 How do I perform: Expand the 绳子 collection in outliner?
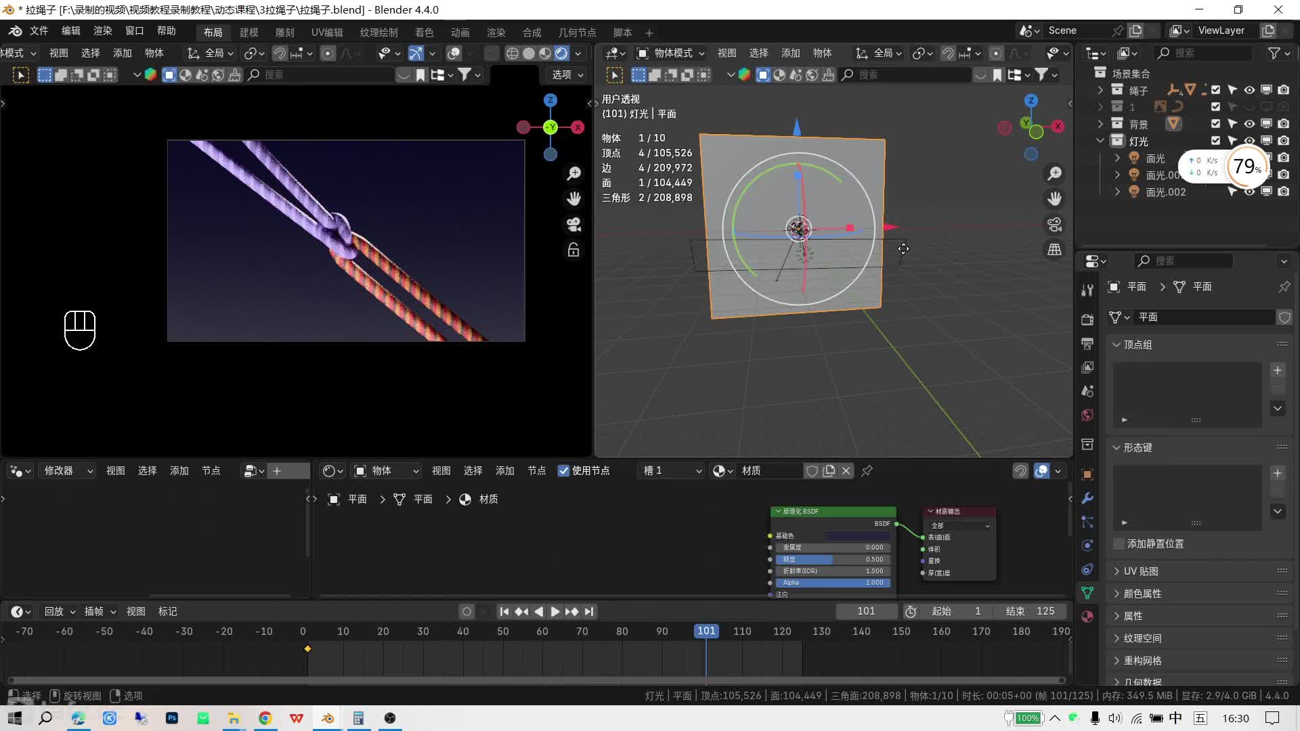pyautogui.click(x=1100, y=89)
